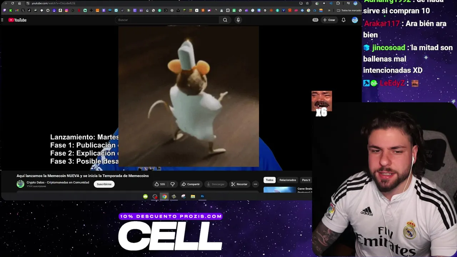Open the Crear menu

pos(329,20)
